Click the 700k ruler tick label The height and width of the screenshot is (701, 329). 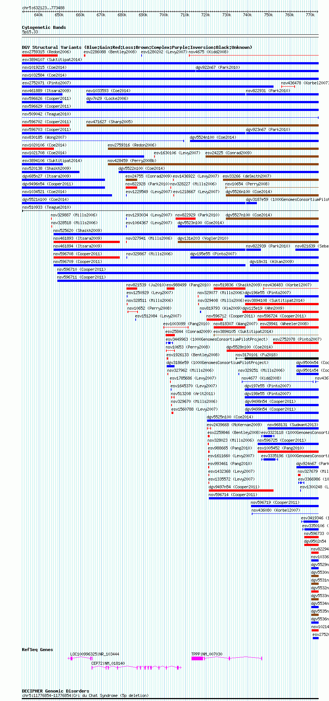pos(164,15)
